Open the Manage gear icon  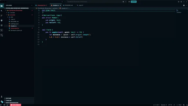(x=1, y=102)
